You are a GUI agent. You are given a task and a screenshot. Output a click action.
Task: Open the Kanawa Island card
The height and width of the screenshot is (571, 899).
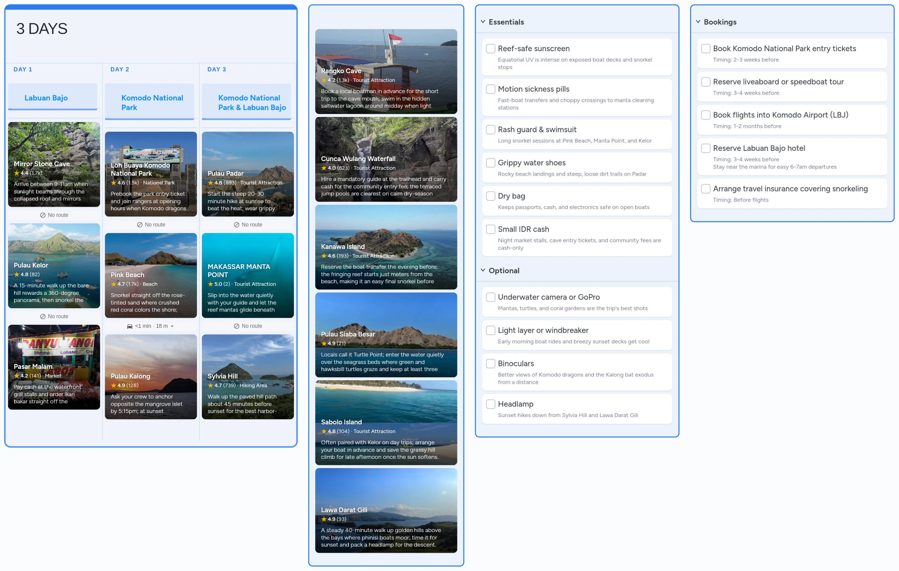pos(386,247)
